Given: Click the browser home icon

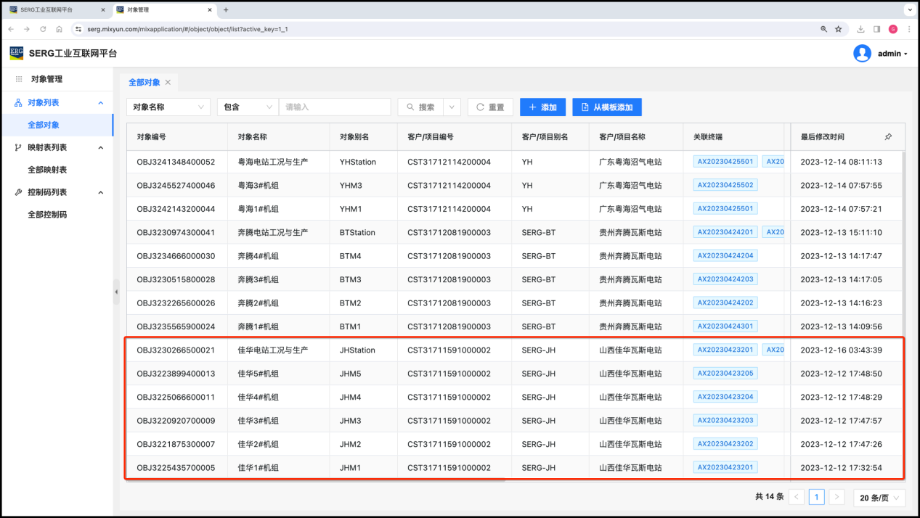Looking at the screenshot, I should click(x=59, y=29).
